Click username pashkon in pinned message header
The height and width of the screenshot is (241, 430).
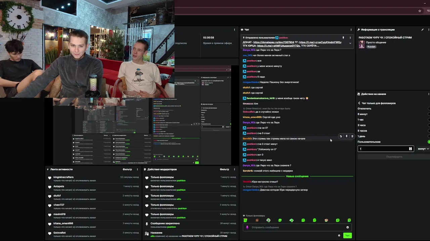(284, 38)
